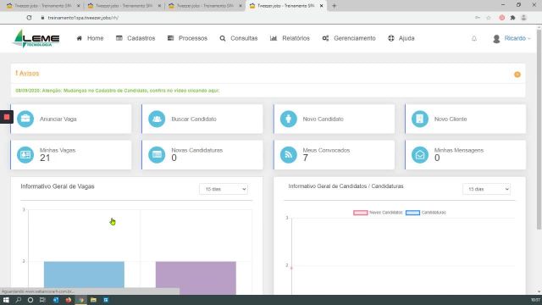Open the password key icon in address bar
This screenshot has height=305, width=542.
click(x=478, y=18)
